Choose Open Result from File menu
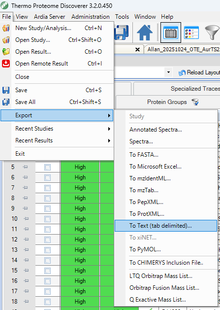220x310 pixels. point(57,52)
